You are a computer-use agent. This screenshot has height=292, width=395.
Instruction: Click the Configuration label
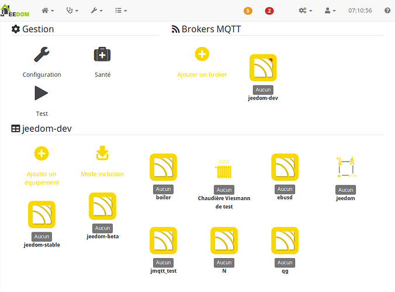tap(42, 75)
